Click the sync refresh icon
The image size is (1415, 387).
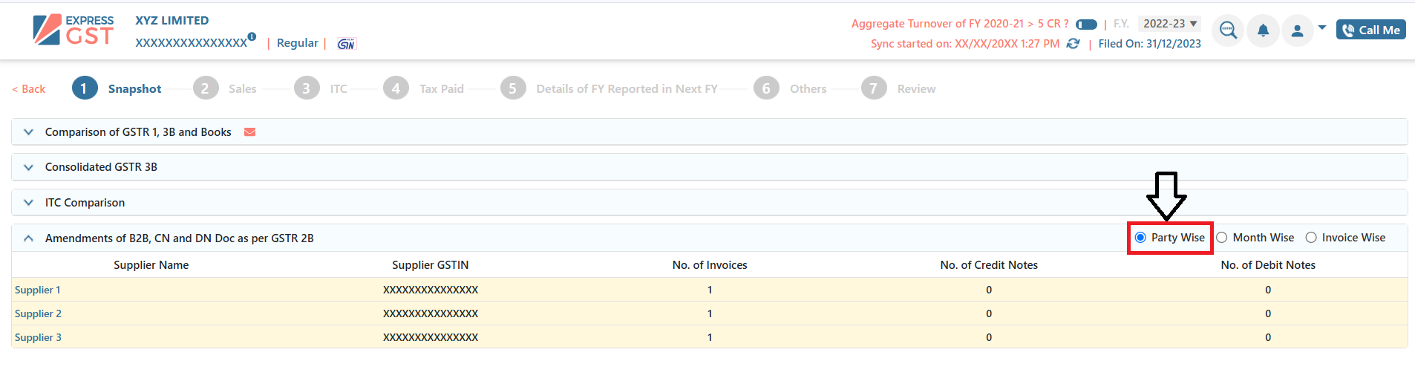coord(1073,44)
